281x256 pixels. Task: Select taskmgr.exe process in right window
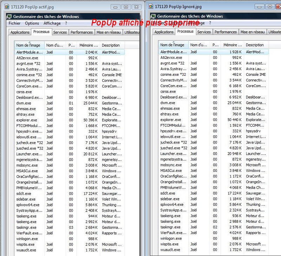[x=214, y=227]
